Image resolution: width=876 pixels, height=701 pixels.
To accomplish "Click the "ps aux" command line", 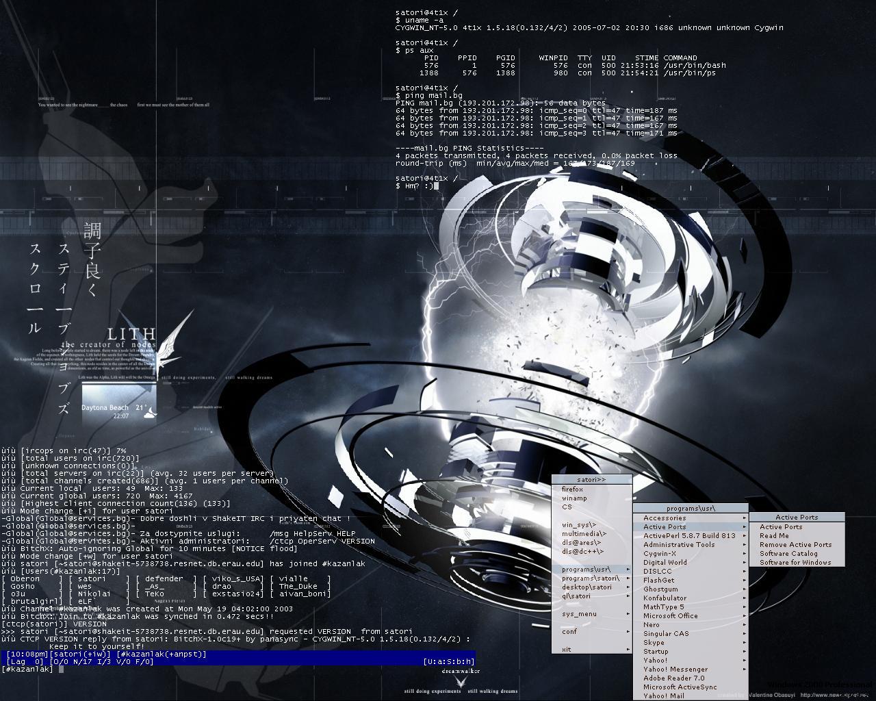I will [415, 50].
